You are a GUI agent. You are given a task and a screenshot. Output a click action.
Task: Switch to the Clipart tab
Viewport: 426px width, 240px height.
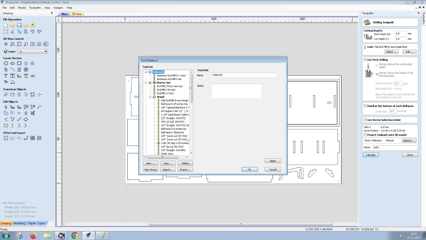click(32, 223)
